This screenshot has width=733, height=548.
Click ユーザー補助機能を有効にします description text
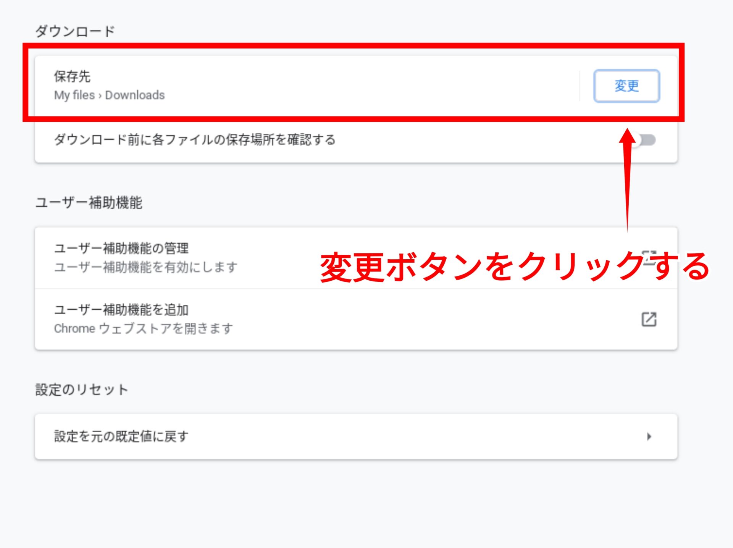pos(145,267)
